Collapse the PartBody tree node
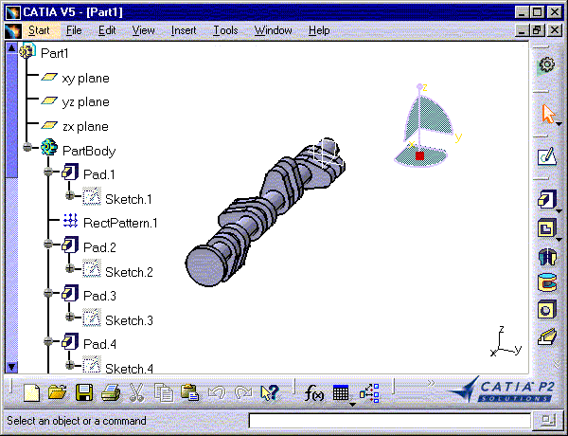Viewport: 568px width, 436px height. (29, 148)
